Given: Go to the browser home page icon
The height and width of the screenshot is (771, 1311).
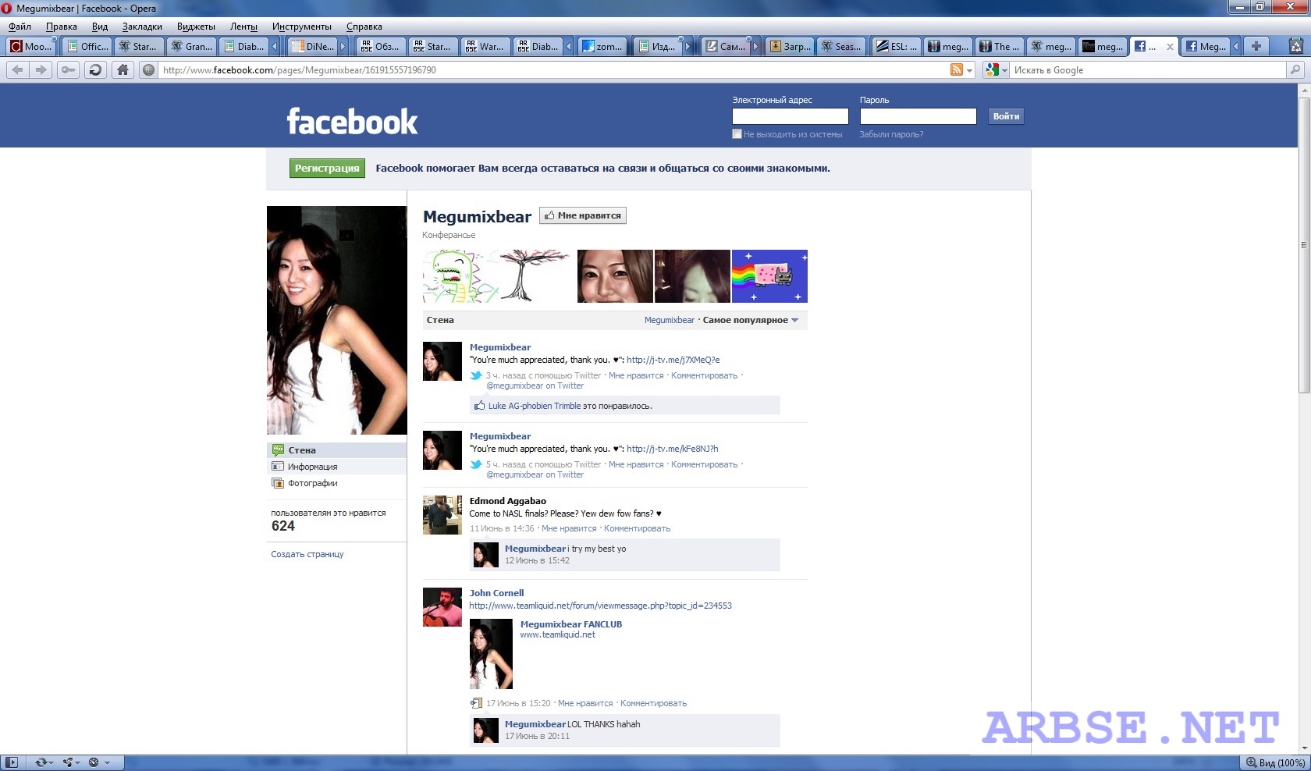Looking at the screenshot, I should pyautogui.click(x=123, y=69).
